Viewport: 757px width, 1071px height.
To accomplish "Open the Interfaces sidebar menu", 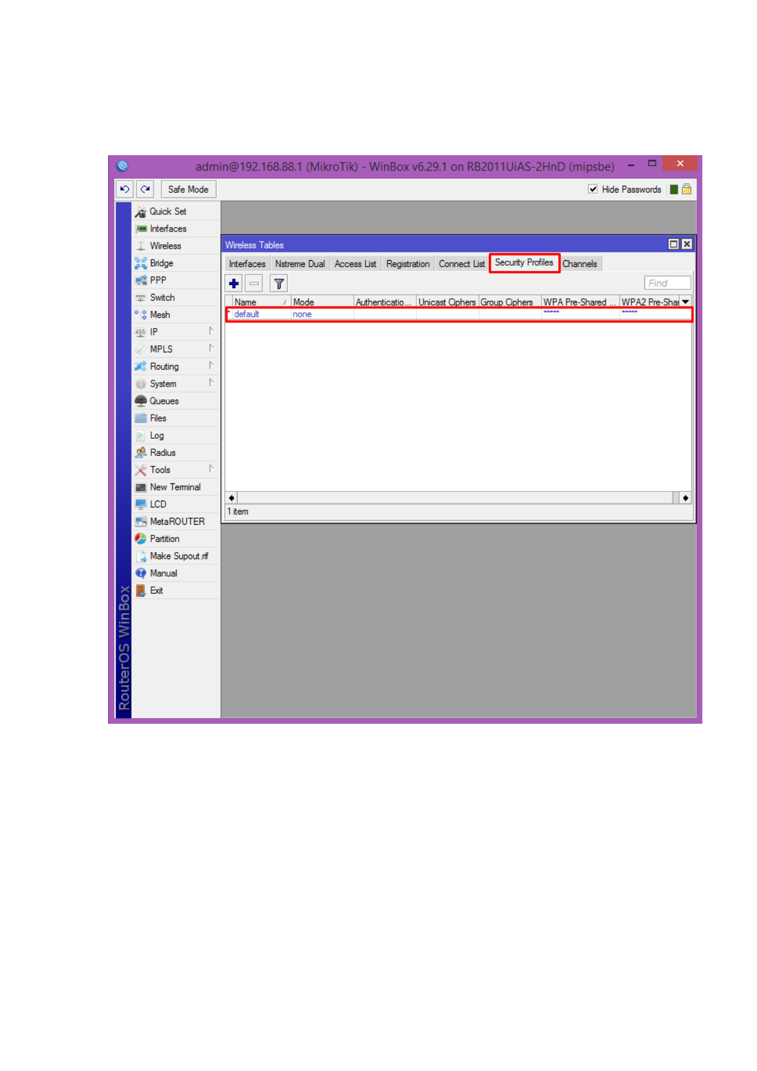I will (175, 229).
